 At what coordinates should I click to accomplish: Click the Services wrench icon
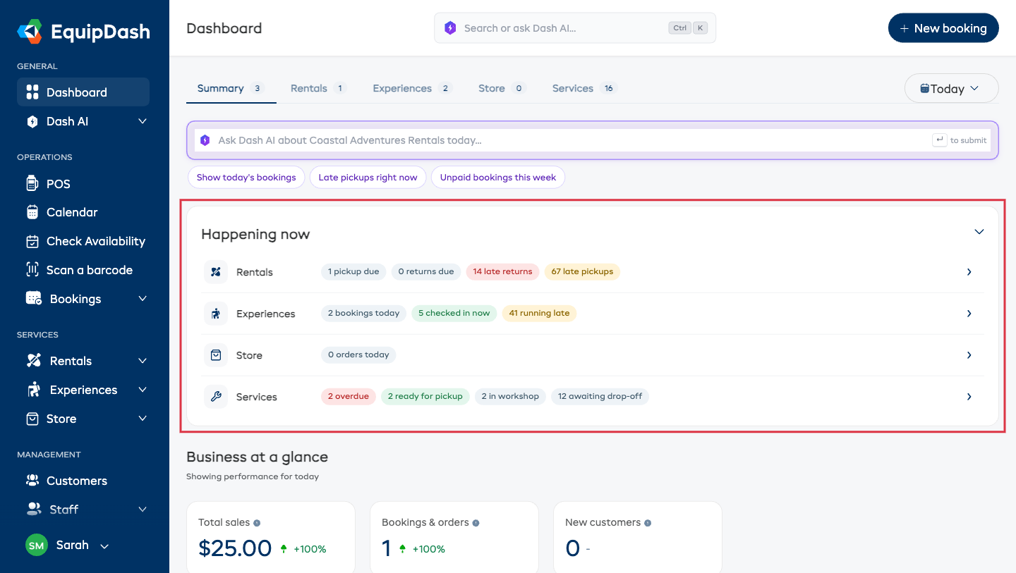(216, 397)
